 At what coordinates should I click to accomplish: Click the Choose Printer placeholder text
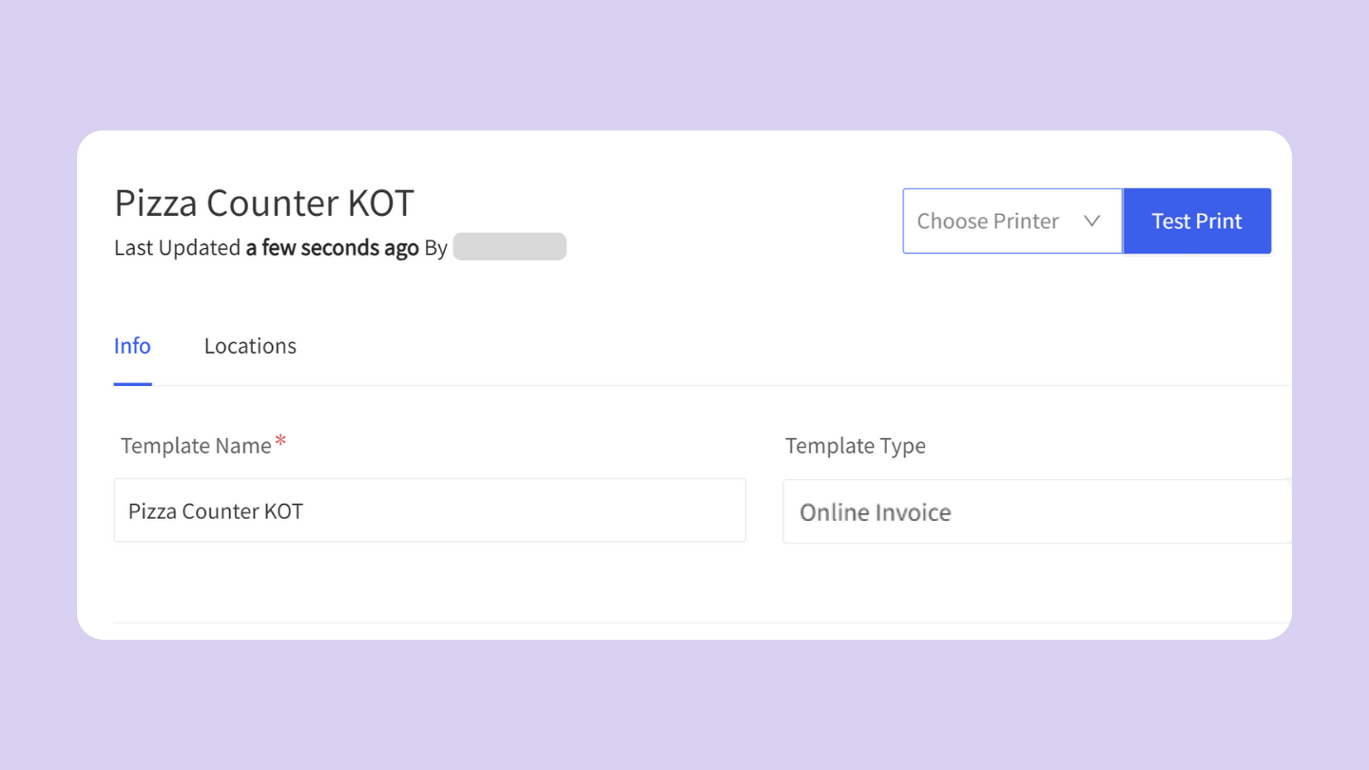point(988,220)
